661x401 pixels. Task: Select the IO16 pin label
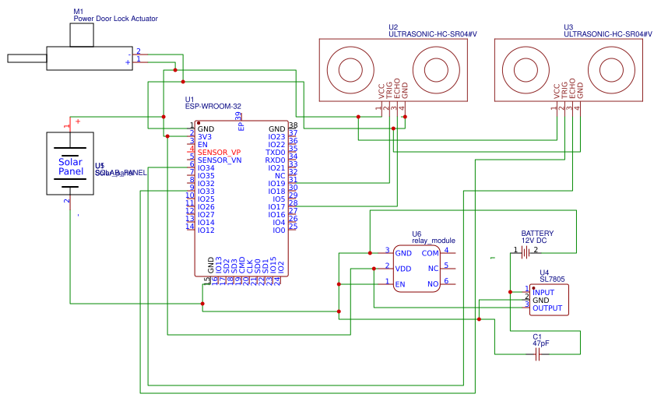point(276,215)
